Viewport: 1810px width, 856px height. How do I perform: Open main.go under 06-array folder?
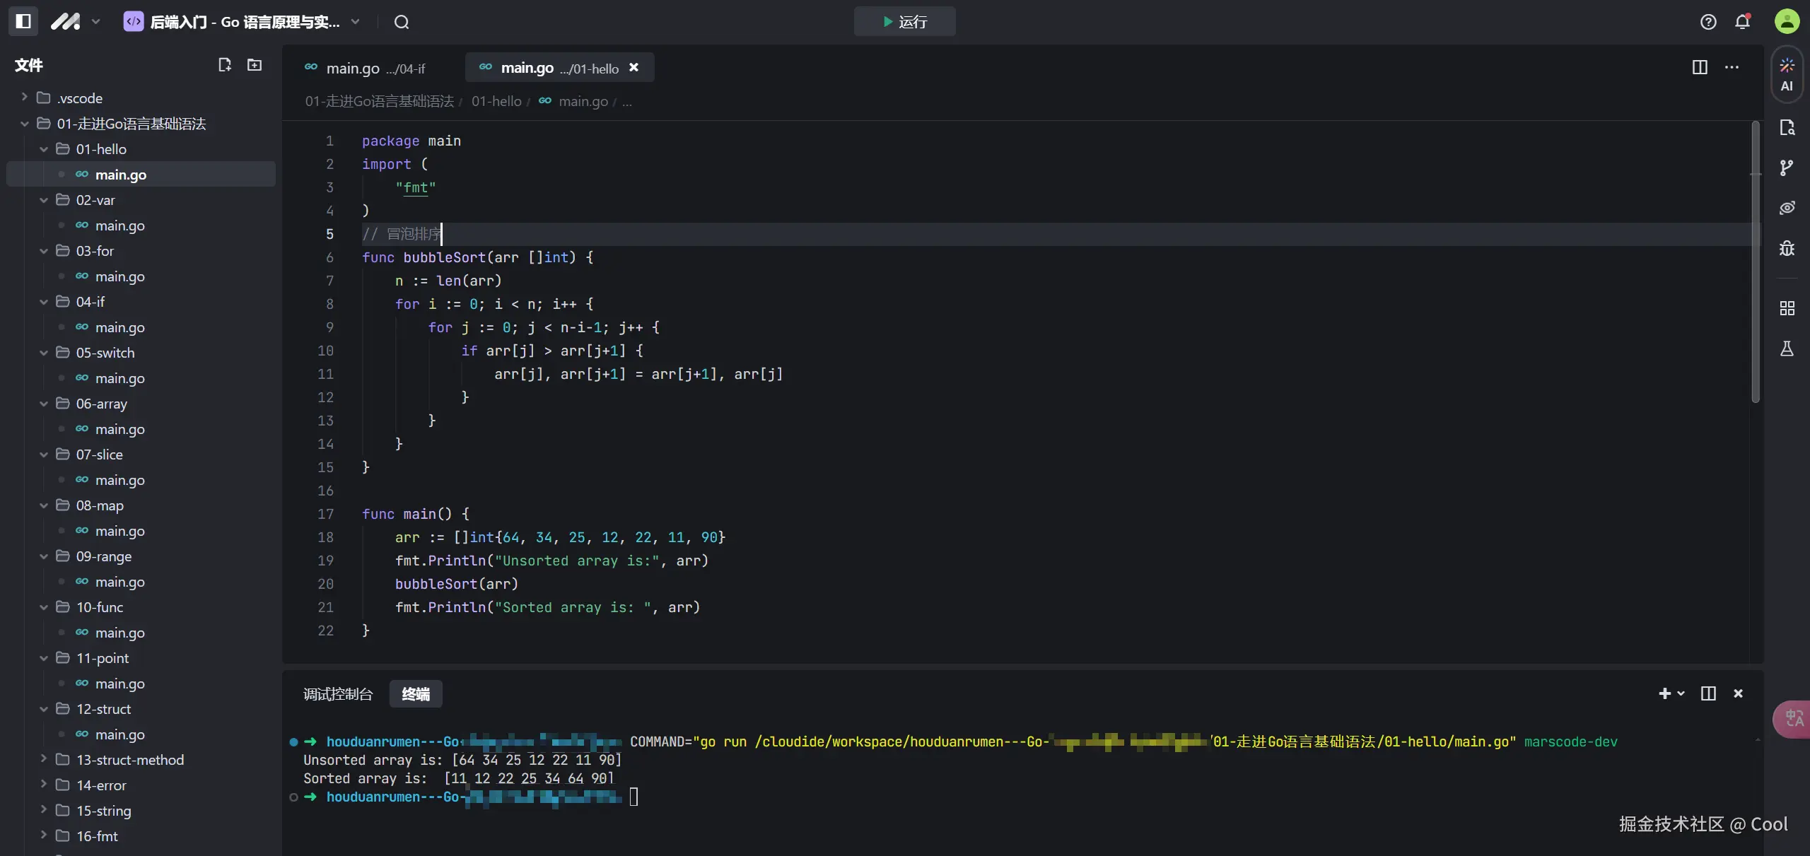tap(119, 429)
